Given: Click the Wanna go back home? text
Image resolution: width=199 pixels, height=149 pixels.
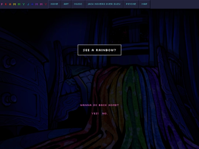Looking at the screenshot, I should [99, 105].
